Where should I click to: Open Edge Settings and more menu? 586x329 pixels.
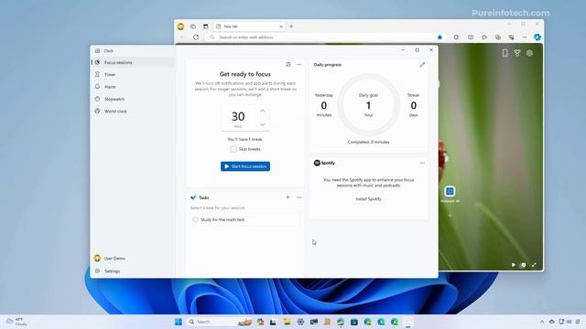[525, 37]
